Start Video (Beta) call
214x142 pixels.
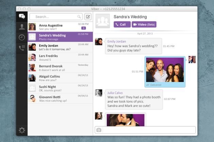pyautogui.click(x=144, y=24)
